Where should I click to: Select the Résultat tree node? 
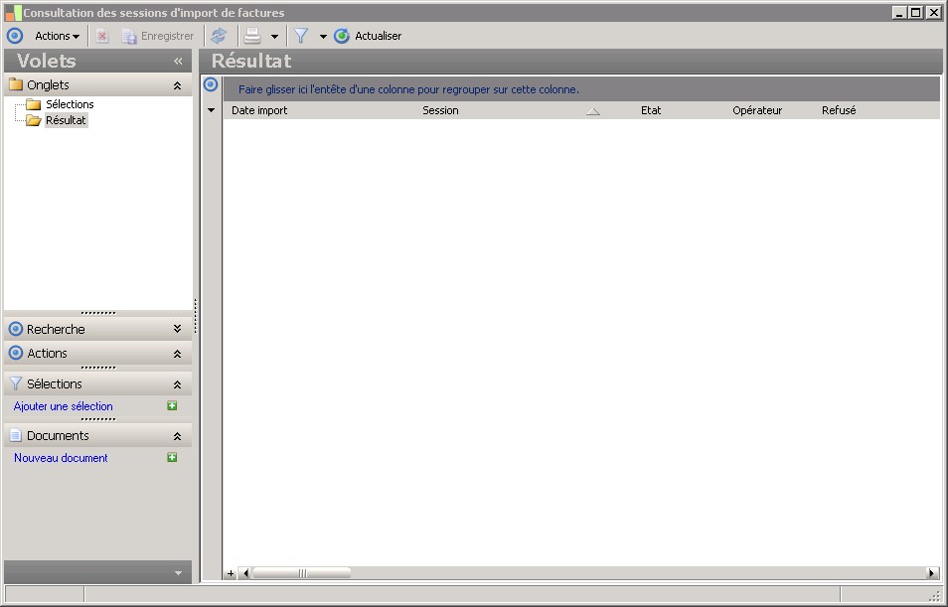point(66,120)
